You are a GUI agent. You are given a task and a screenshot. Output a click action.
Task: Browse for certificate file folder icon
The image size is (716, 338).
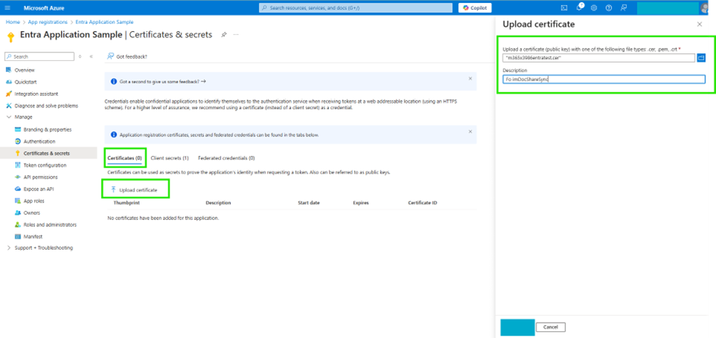(702, 58)
